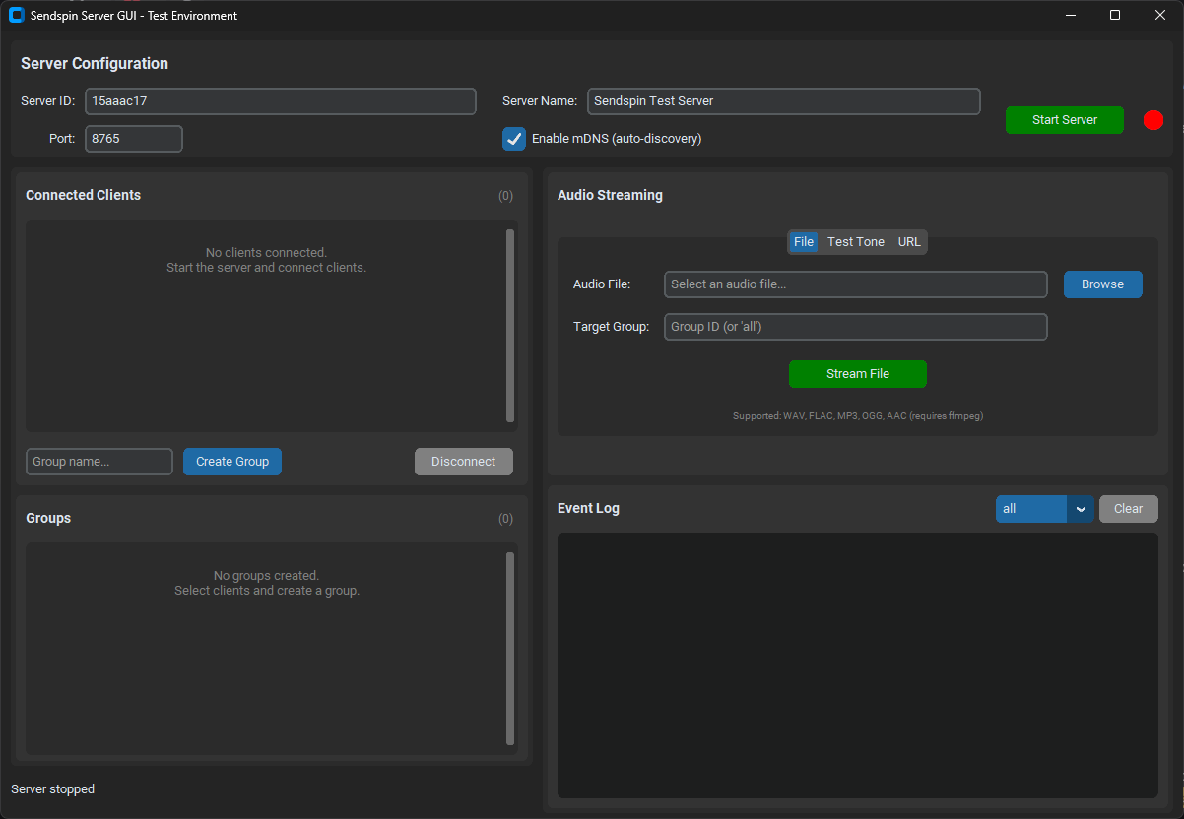1184x819 pixels.
Task: Click the Create Group button
Action: pyautogui.click(x=232, y=462)
